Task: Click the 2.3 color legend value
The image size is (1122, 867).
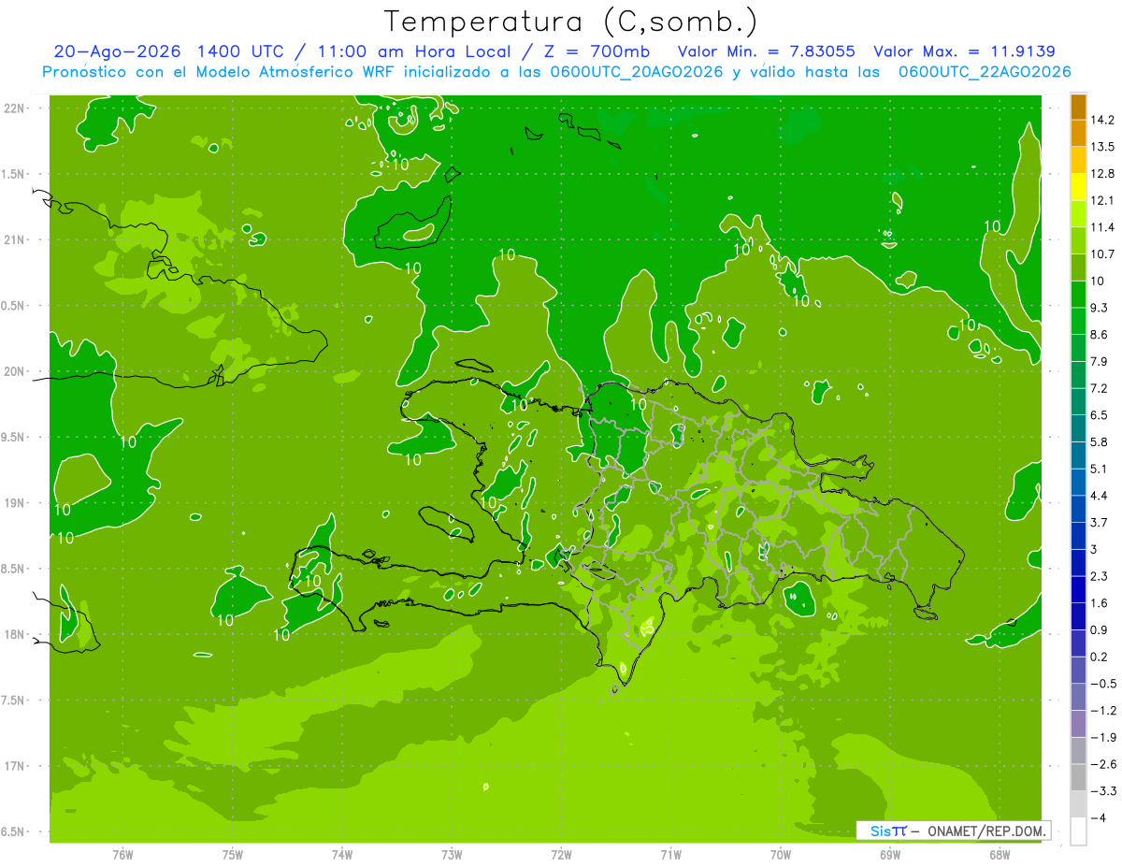Action: point(1100,576)
